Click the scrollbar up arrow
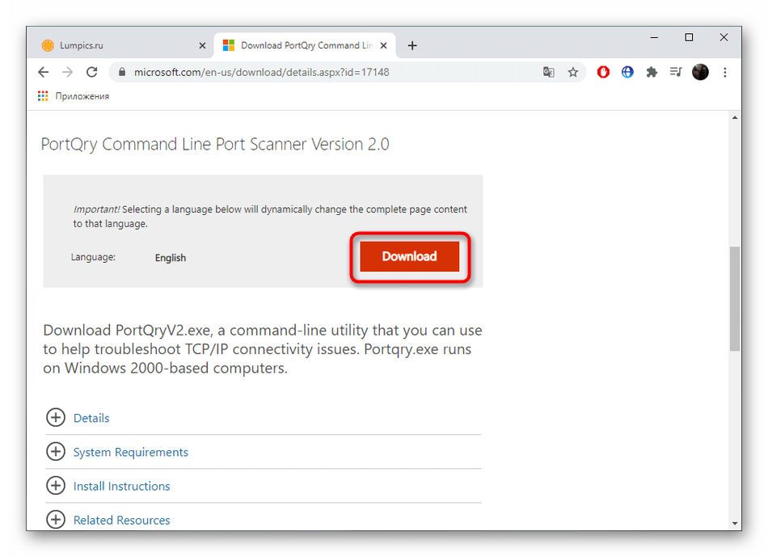This screenshot has height=557, width=768. (735, 117)
